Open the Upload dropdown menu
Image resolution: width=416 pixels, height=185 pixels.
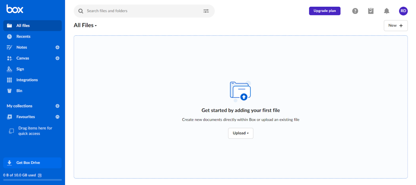(x=240, y=133)
